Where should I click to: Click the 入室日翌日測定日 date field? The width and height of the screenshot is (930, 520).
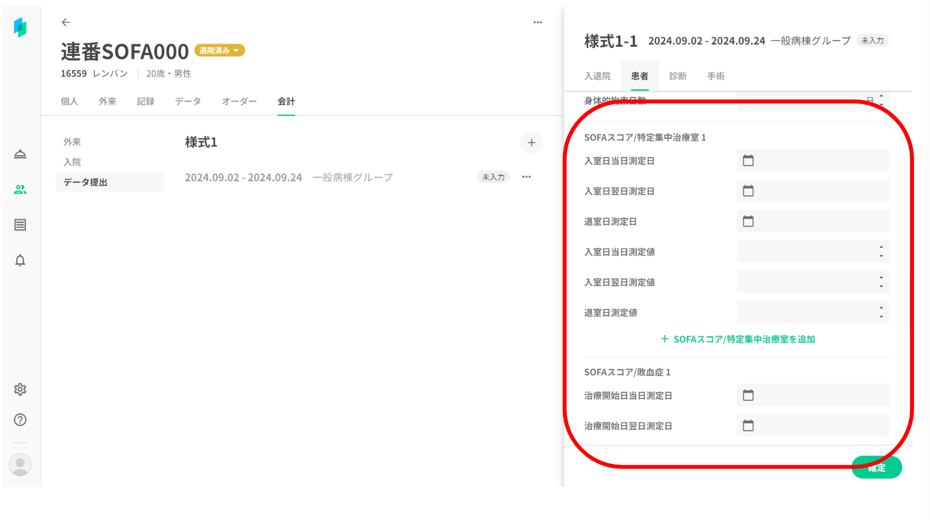(x=813, y=191)
